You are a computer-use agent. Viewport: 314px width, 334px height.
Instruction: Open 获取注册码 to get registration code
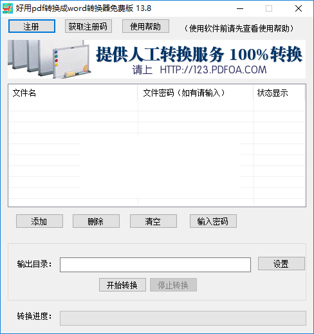pyautogui.click(x=88, y=26)
